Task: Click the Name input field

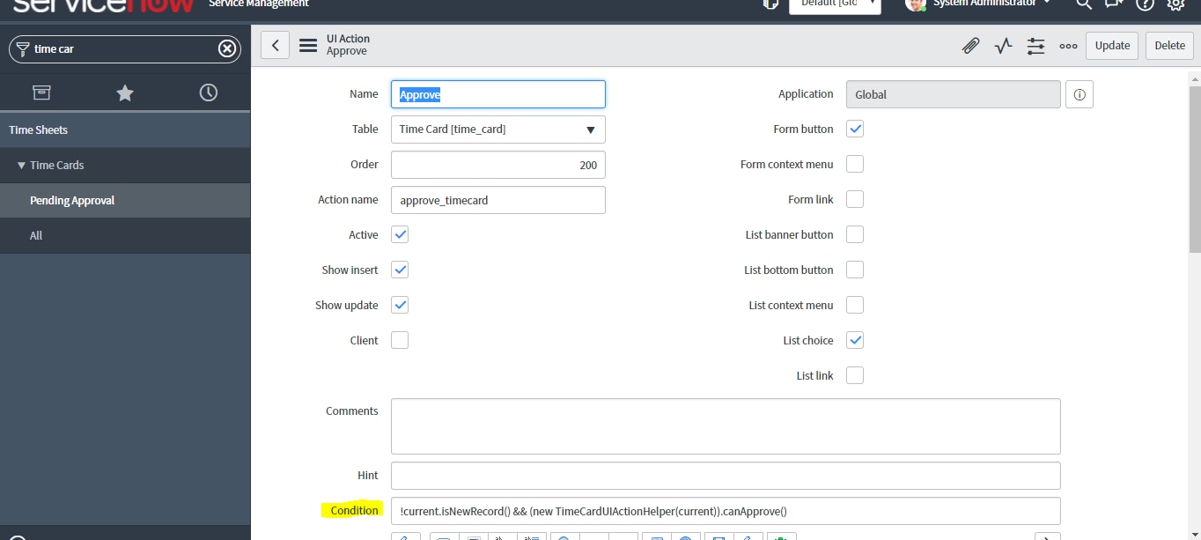Action: pos(498,94)
